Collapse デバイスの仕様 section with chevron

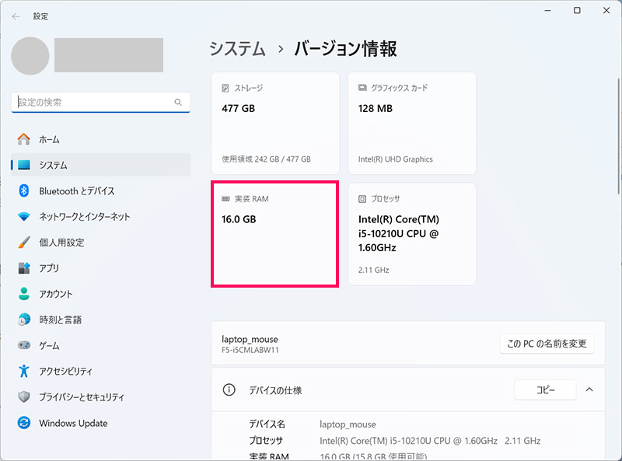(x=589, y=389)
